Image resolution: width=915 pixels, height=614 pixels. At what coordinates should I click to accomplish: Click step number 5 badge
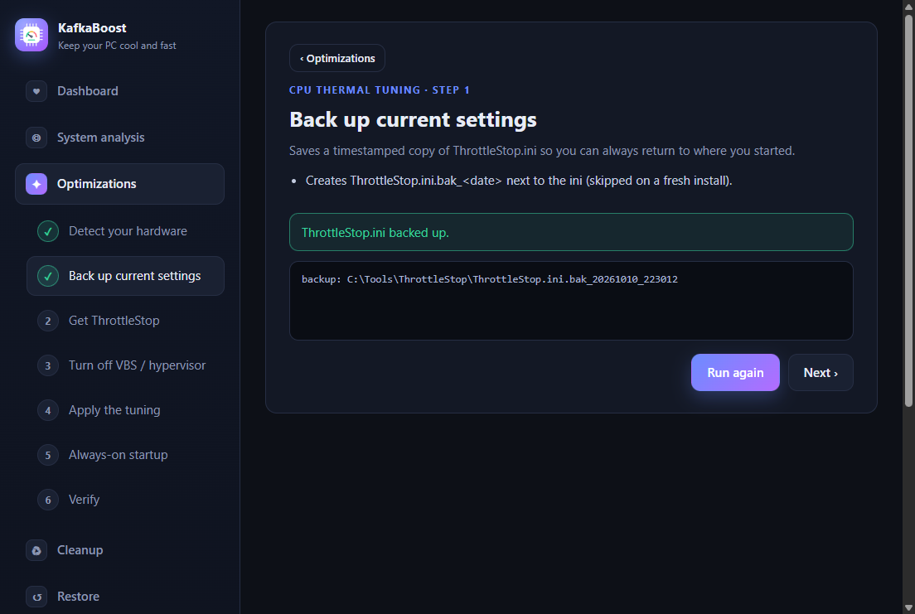pyautogui.click(x=48, y=455)
